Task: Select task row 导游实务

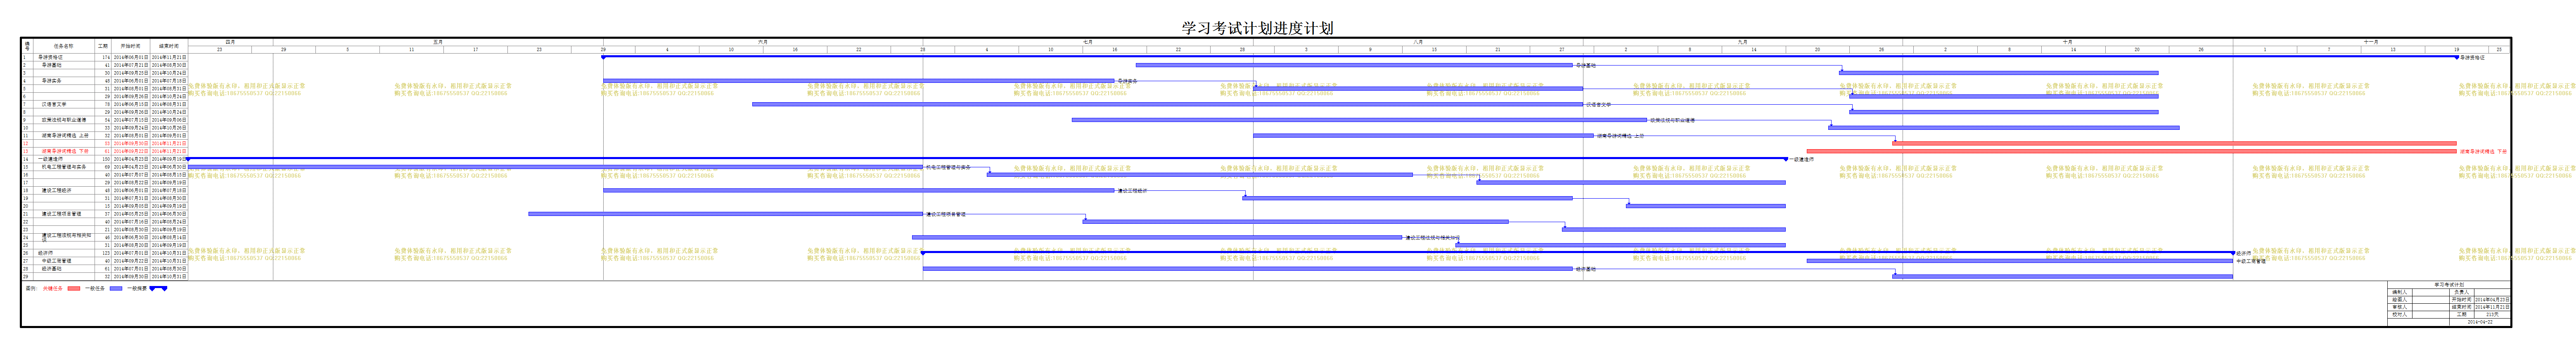Action: pyautogui.click(x=104, y=81)
